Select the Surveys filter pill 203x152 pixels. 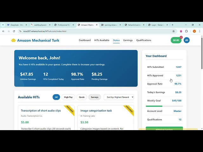click(95, 97)
